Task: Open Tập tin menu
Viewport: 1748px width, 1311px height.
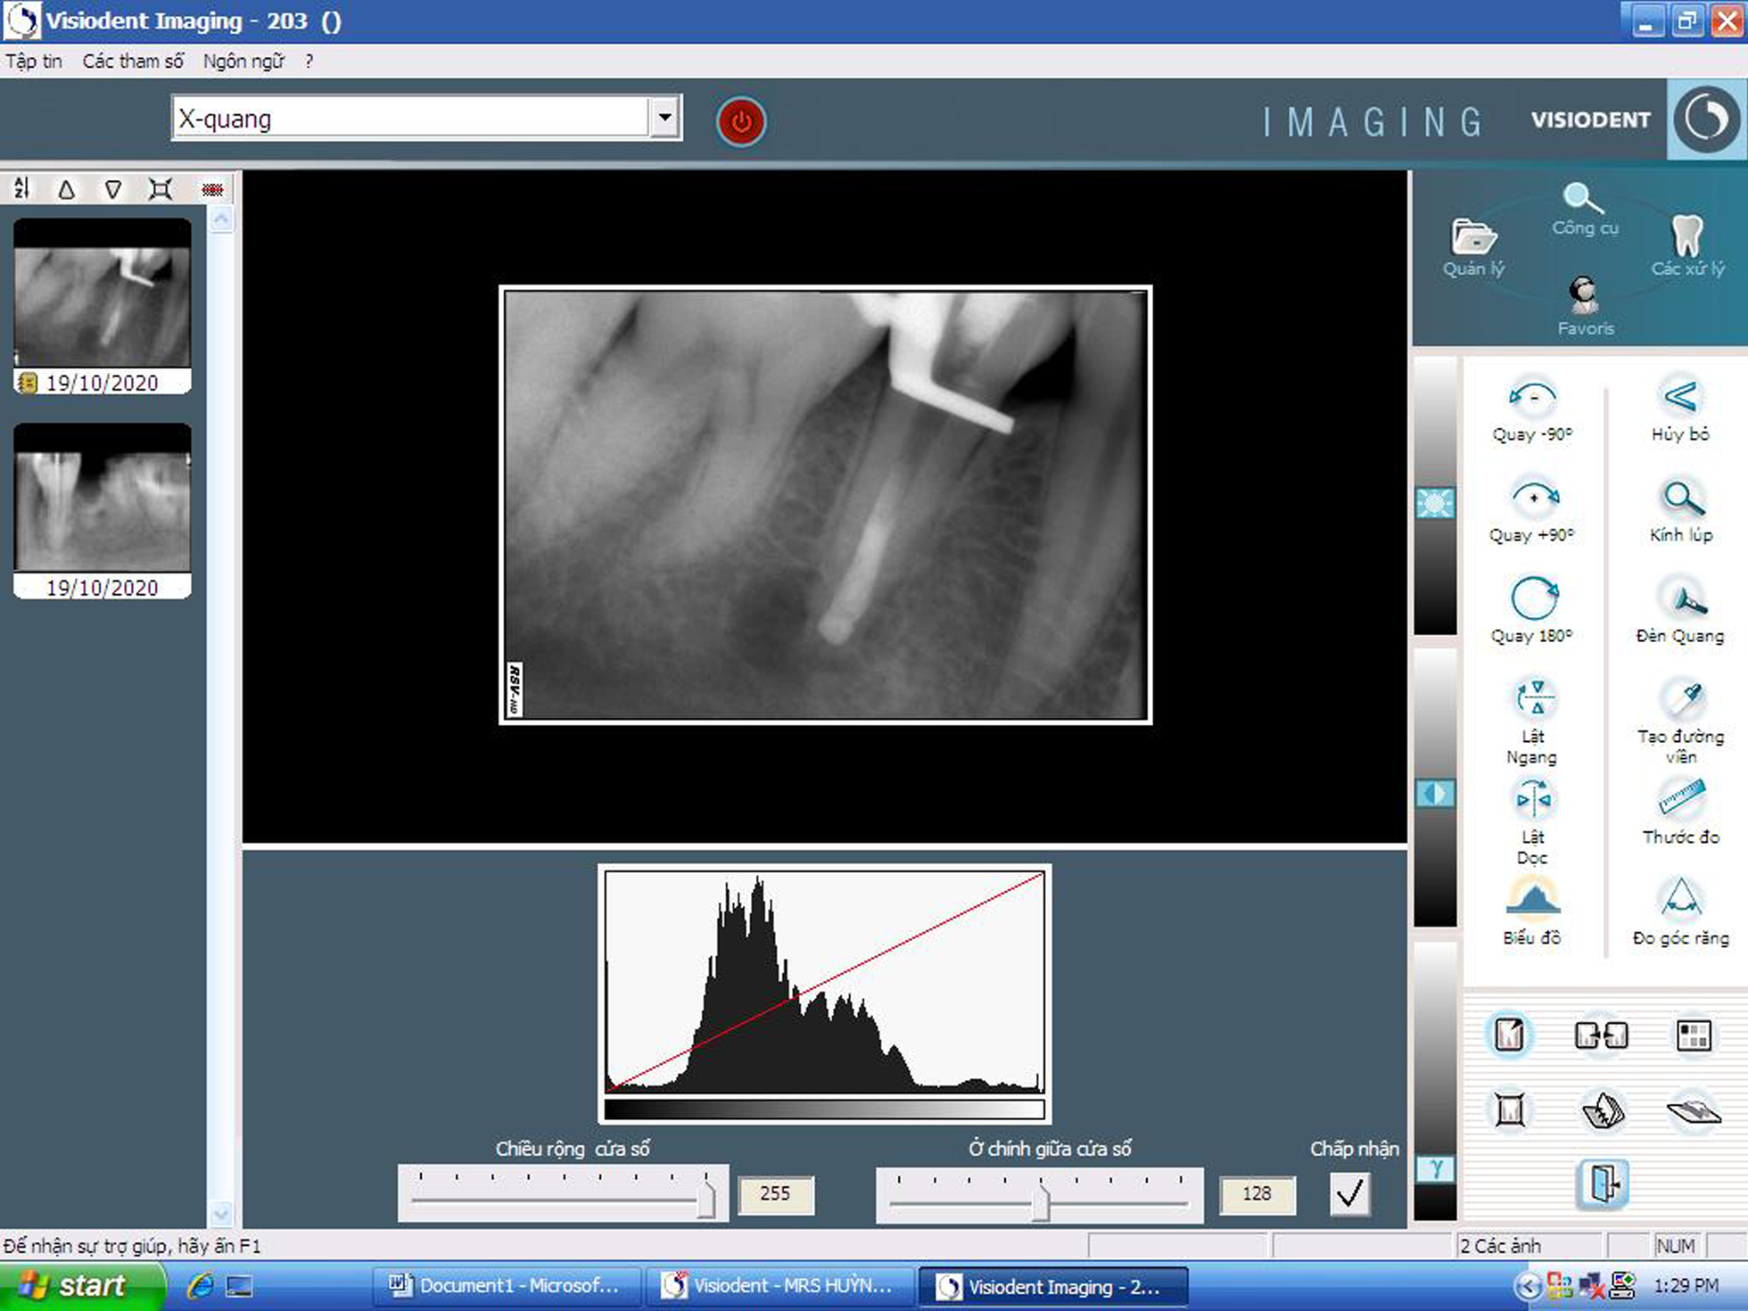Action: [34, 61]
